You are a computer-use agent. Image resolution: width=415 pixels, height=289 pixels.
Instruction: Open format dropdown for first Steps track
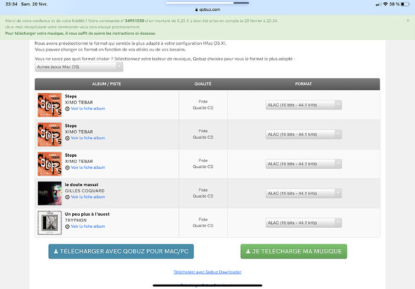tap(304, 105)
